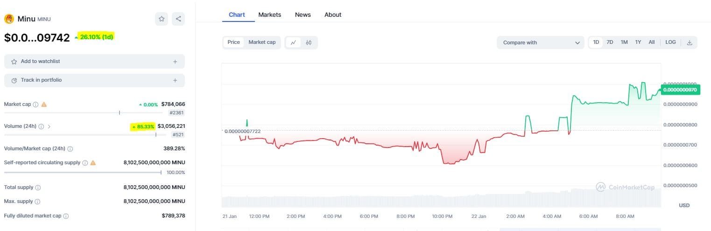
Task: Click the $789,378 fully diluted value
Action: (174, 216)
